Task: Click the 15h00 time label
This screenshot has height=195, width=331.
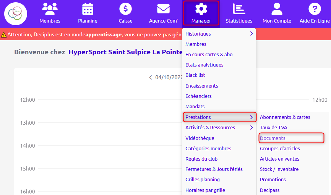Action: coord(28,169)
